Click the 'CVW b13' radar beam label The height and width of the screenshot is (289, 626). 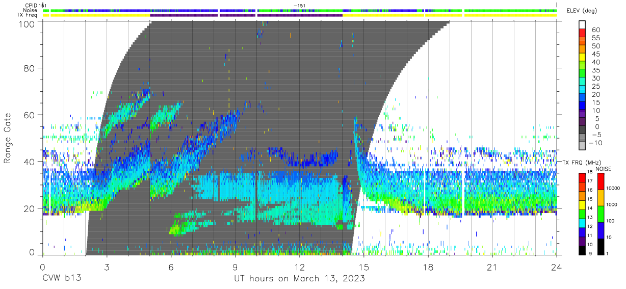click(61, 278)
